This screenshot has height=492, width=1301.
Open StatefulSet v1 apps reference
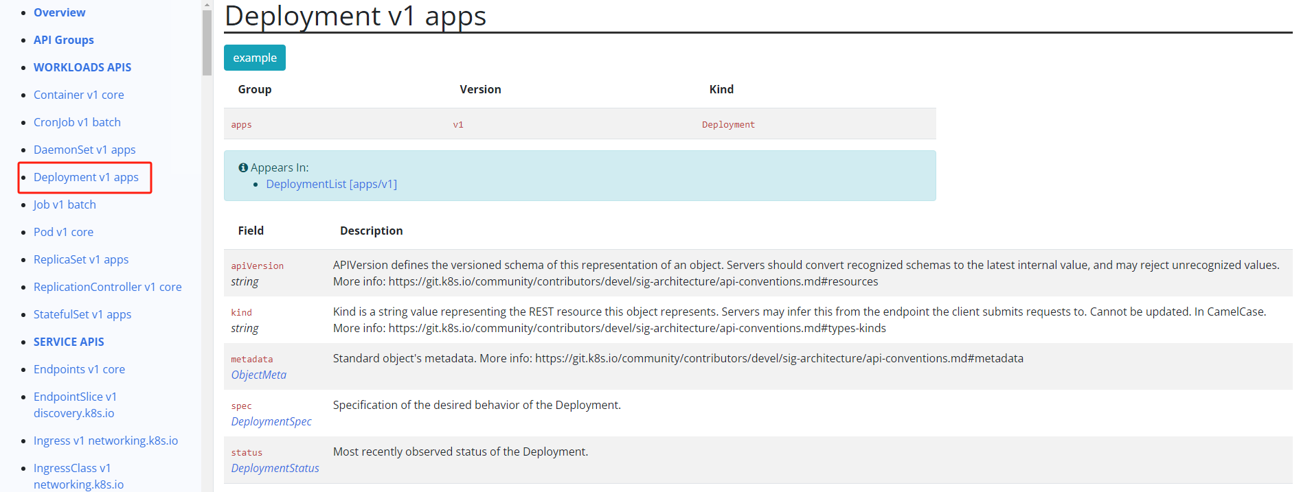(x=82, y=314)
